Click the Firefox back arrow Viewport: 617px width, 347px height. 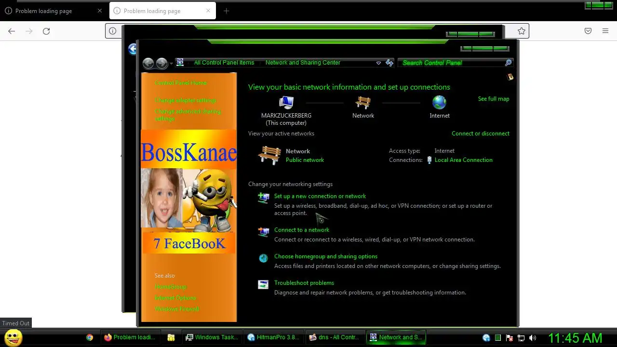coord(12,31)
